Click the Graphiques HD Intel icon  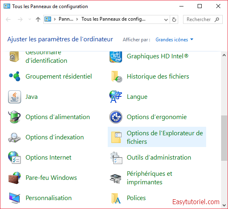pyautogui.click(x=116, y=57)
